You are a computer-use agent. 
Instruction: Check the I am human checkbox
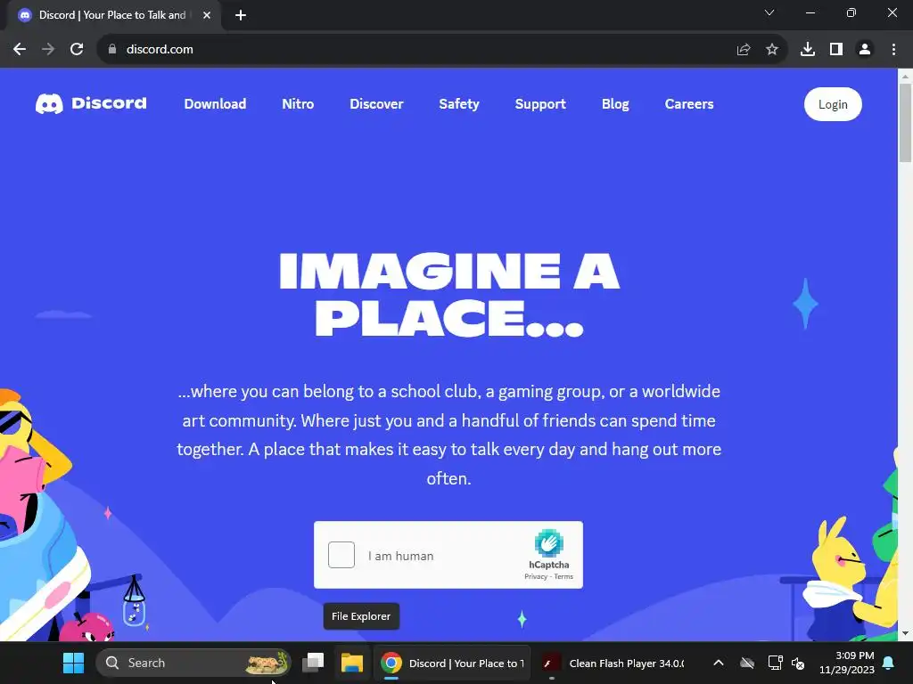341,555
